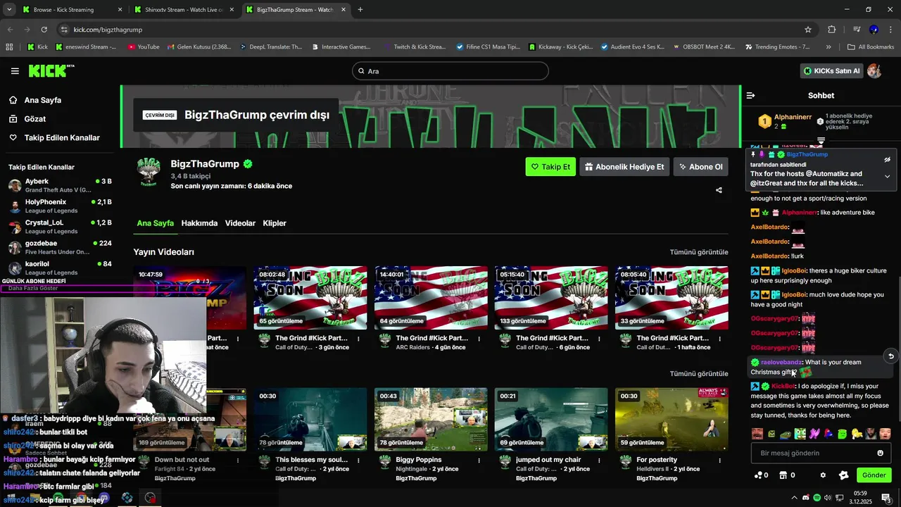Open options menu for Biggy Poppins clip

(479, 461)
